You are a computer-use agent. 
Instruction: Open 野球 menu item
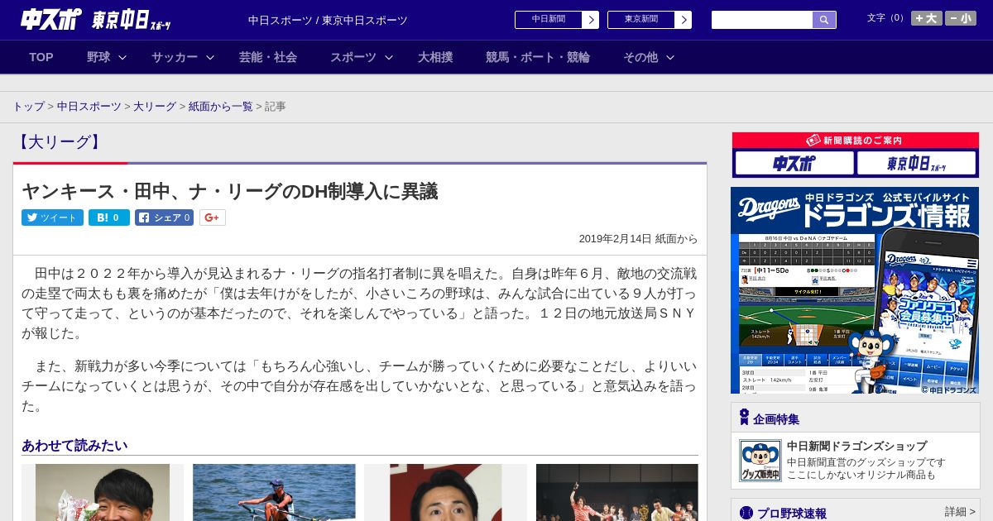pos(98,57)
